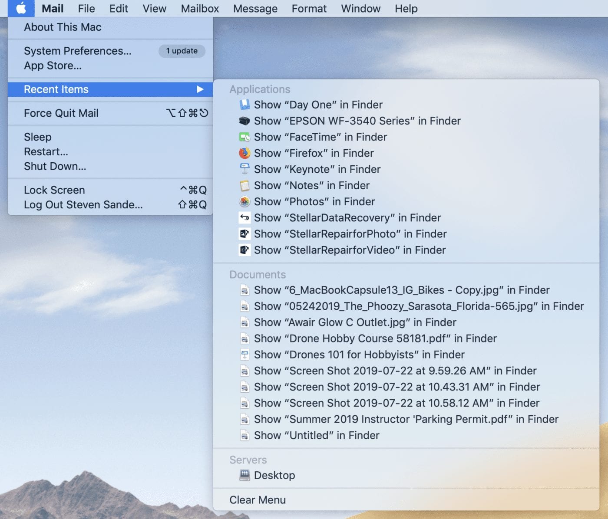Click the Desktop server icon
The image size is (608, 519).
click(x=245, y=476)
